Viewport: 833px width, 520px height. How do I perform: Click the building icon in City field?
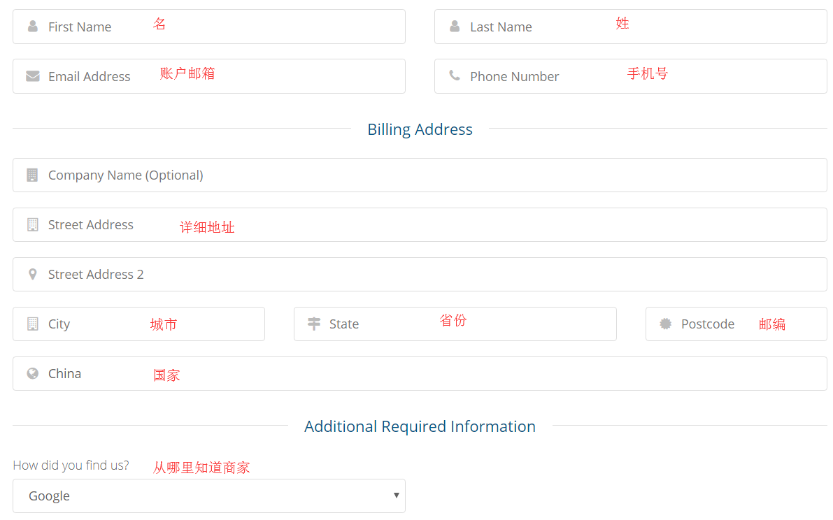[32, 324]
